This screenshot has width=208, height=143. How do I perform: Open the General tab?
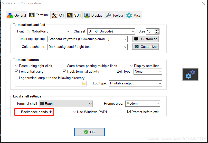(16, 15)
